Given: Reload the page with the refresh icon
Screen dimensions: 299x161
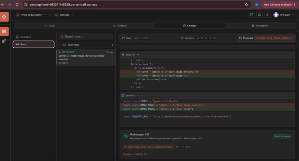Looking at the screenshot, I should (17, 4).
